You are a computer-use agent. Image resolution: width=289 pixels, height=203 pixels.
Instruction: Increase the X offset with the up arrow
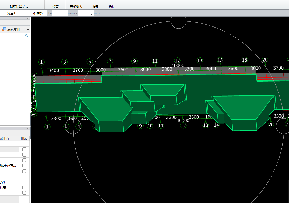coord(66,12)
